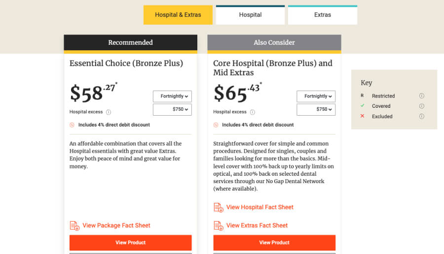This screenshot has width=444, height=254.
Task: Click Hospital excess info icon under Core Hospital
Action: (x=253, y=112)
